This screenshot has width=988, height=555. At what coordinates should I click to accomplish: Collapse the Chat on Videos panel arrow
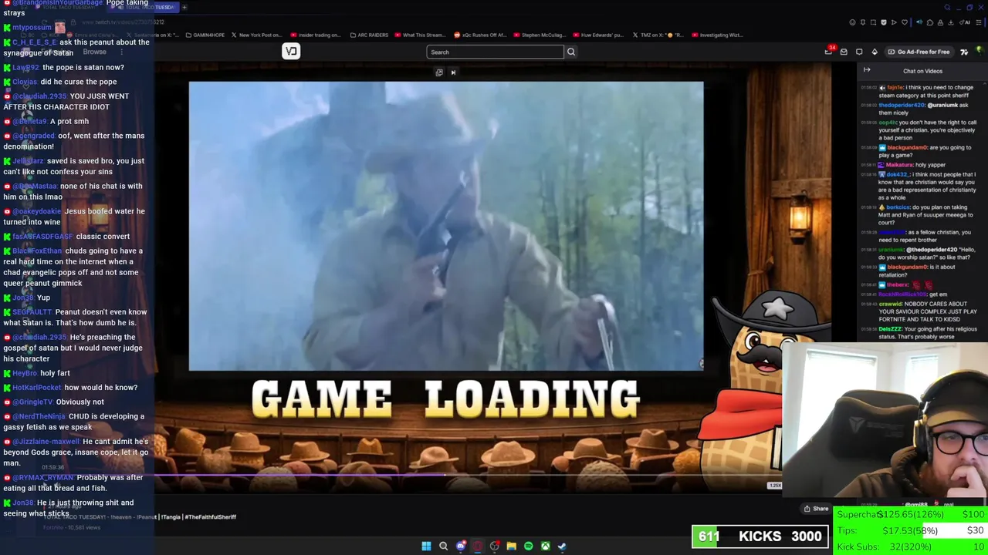point(867,70)
